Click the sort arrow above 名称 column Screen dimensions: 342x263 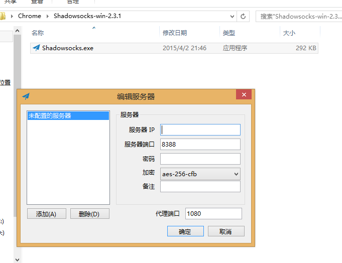[x=94, y=28]
